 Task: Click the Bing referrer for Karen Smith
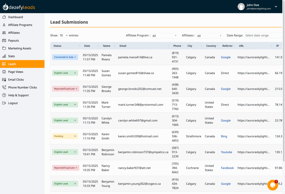224,136
